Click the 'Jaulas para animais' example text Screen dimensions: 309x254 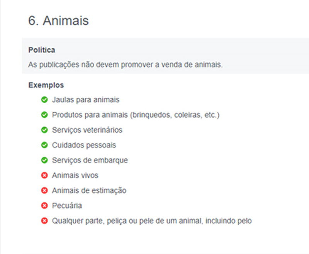86,100
